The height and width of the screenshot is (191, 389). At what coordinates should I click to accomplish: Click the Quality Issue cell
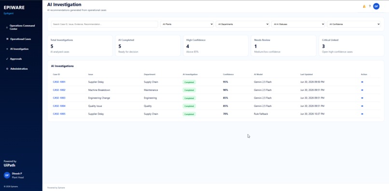[95, 106]
